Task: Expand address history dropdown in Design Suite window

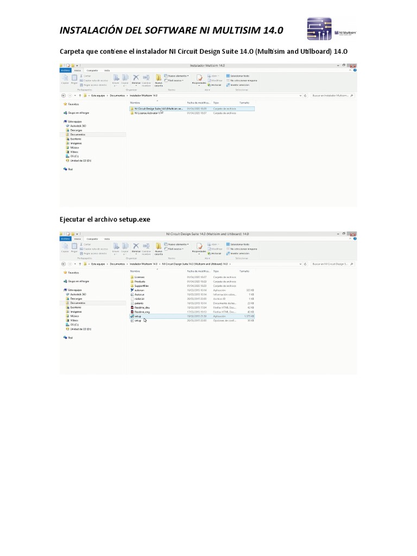Action: [300, 264]
